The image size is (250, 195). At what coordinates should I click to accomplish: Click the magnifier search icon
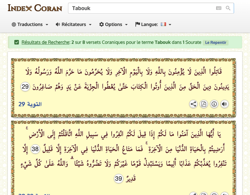click(228, 8)
